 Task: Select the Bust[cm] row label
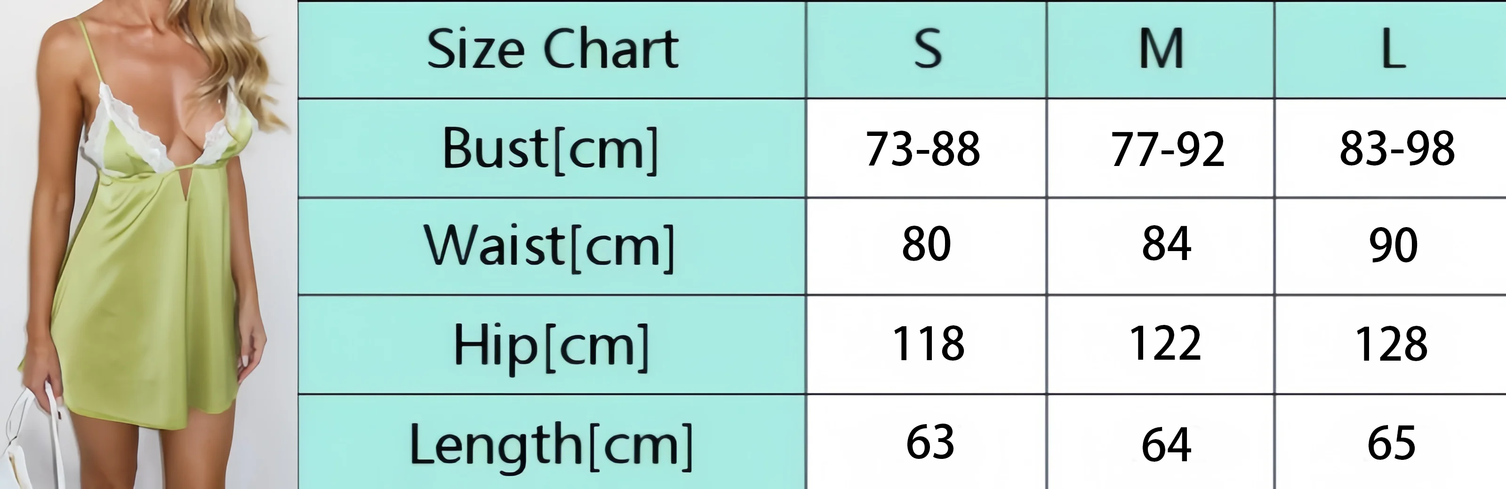(552, 148)
